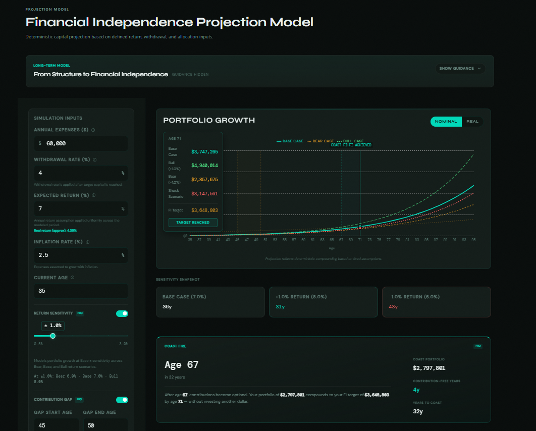Toggle the Return Sensitivity switch
The width and height of the screenshot is (536, 431).
[x=122, y=313]
